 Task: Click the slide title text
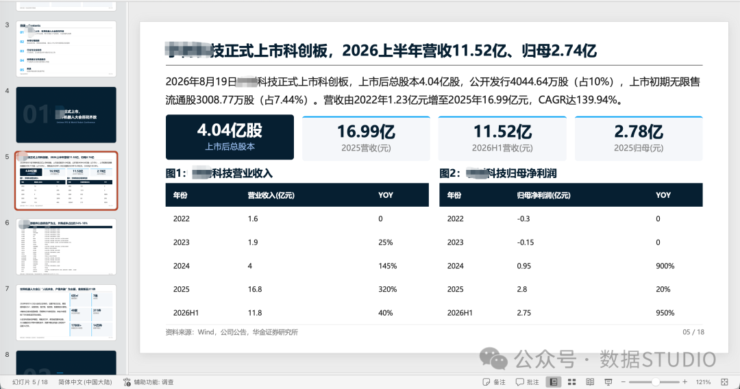pos(382,50)
